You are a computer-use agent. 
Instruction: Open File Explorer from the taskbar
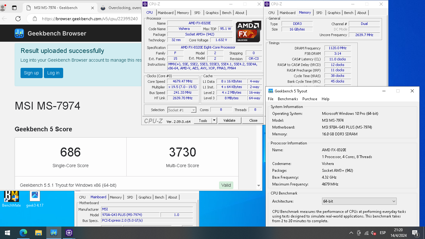[x=38, y=233]
